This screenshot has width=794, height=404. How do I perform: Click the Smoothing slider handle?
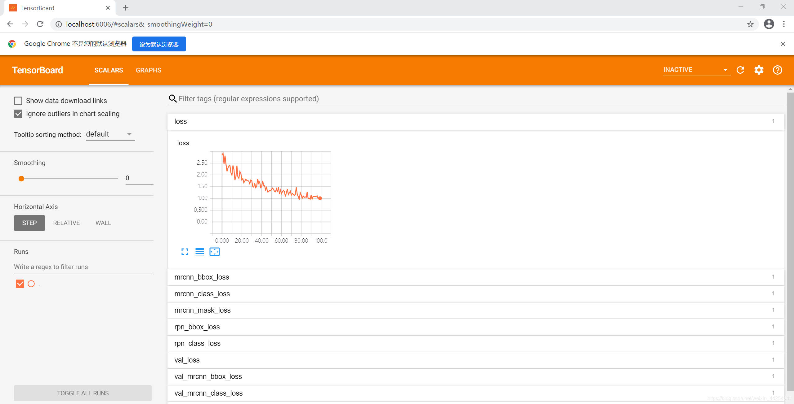pos(21,179)
